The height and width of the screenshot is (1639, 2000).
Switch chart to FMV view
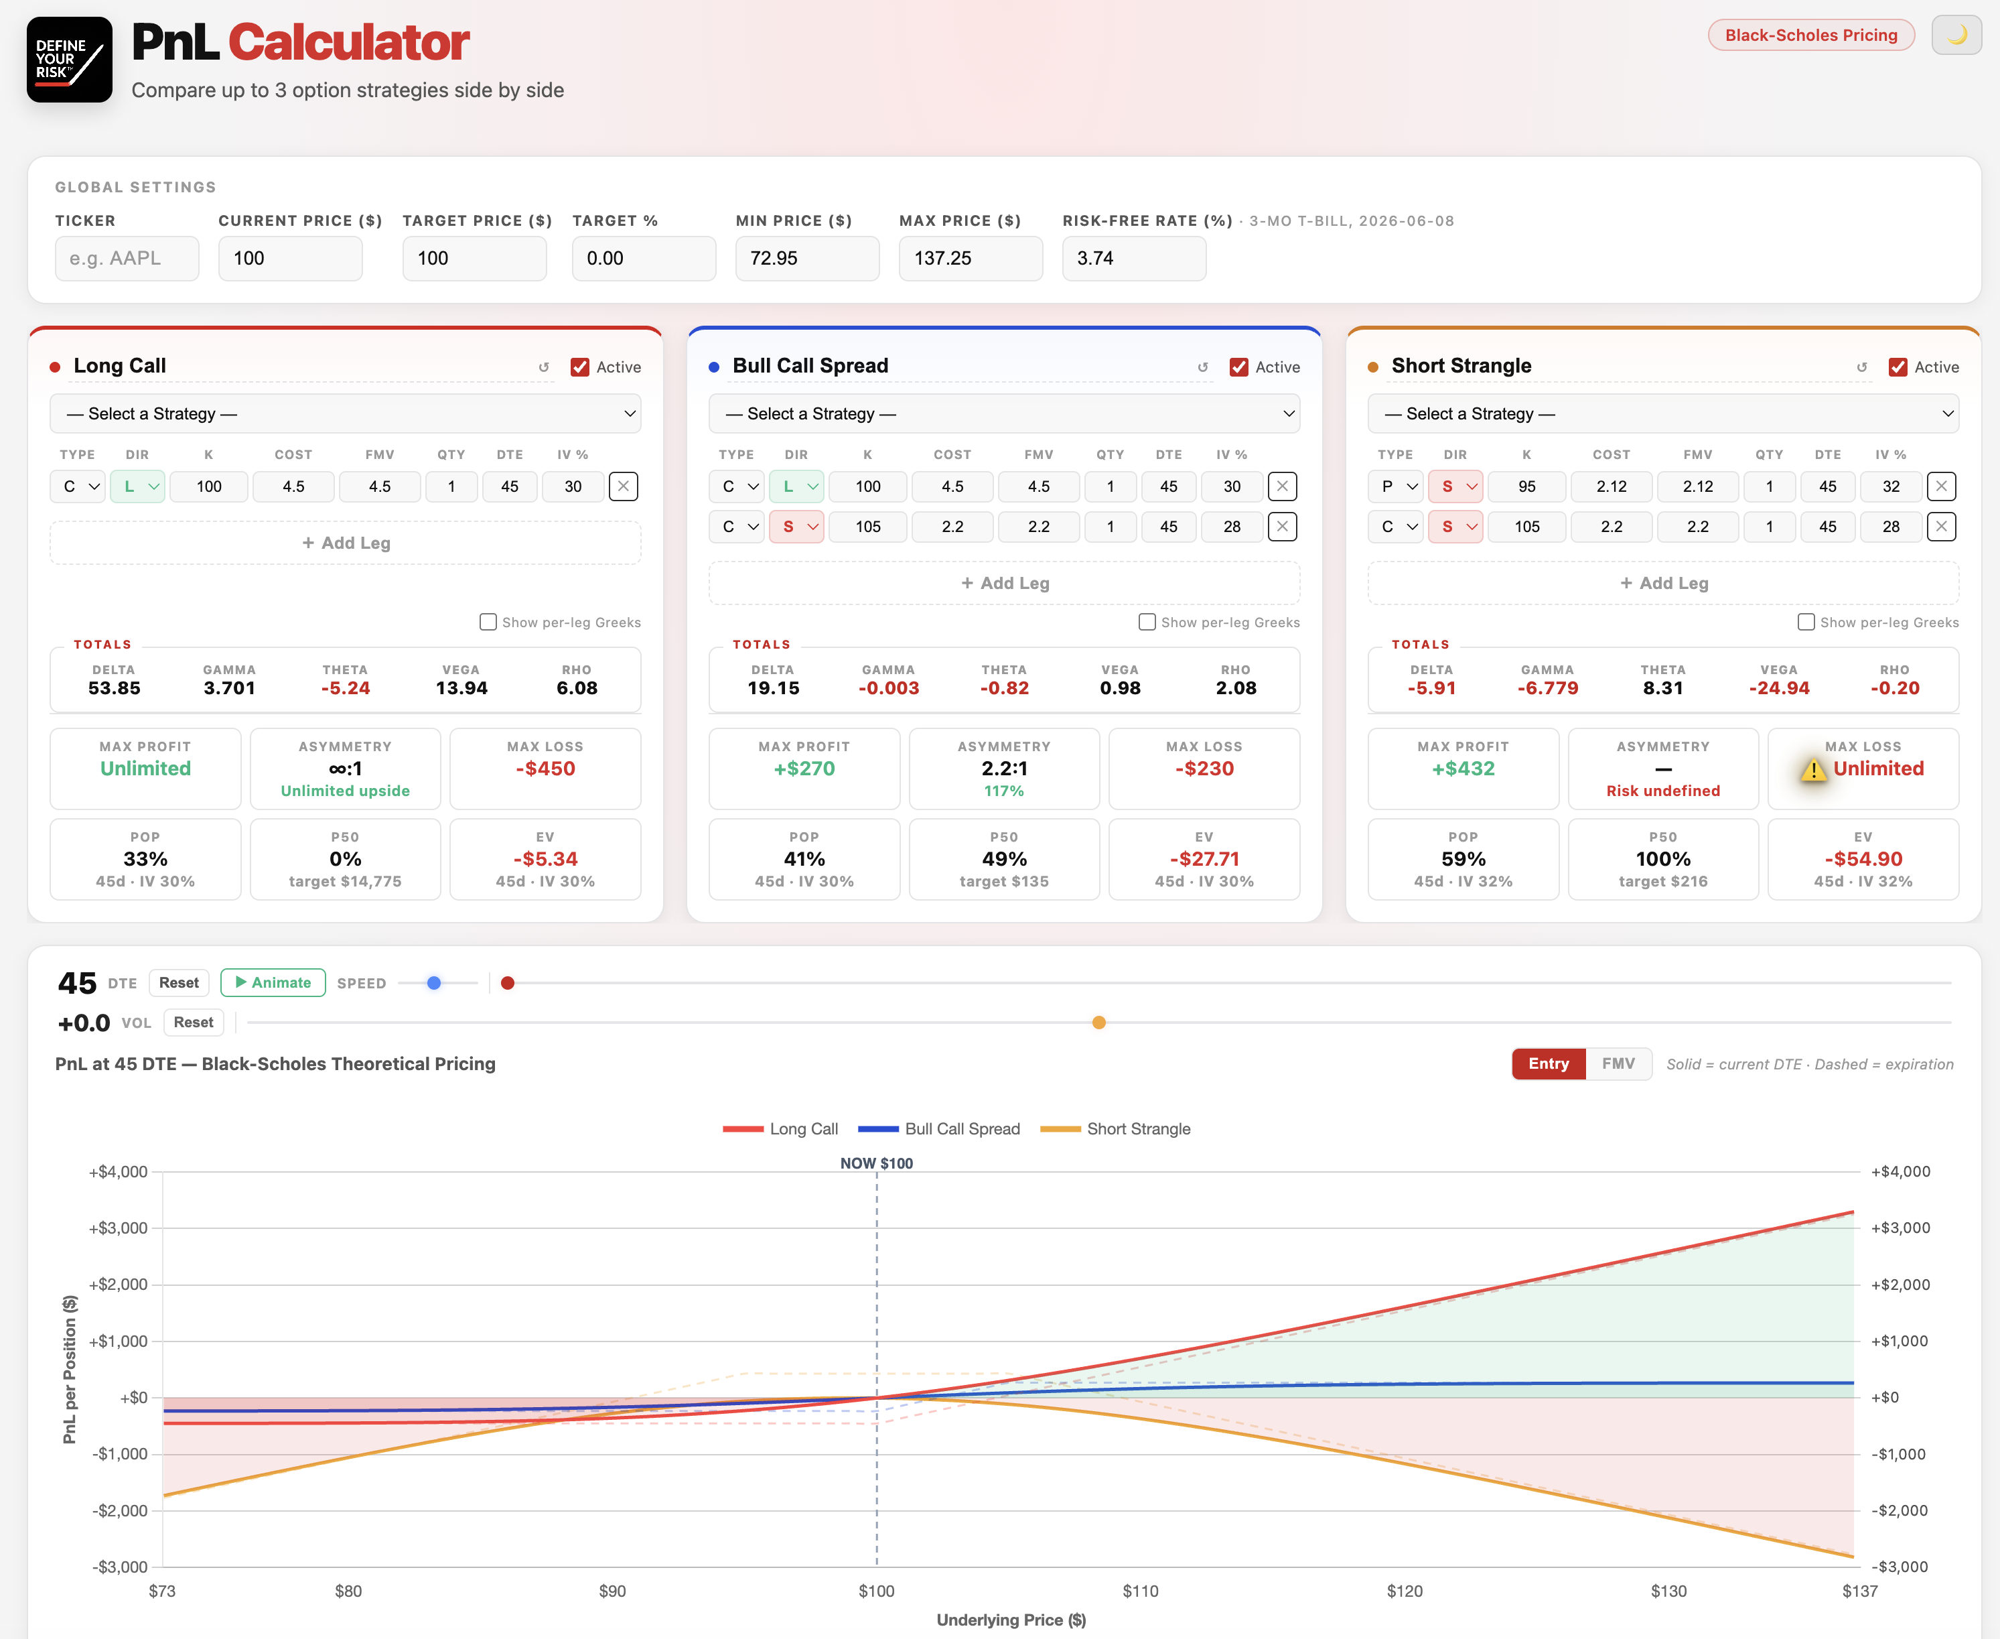click(1618, 1064)
